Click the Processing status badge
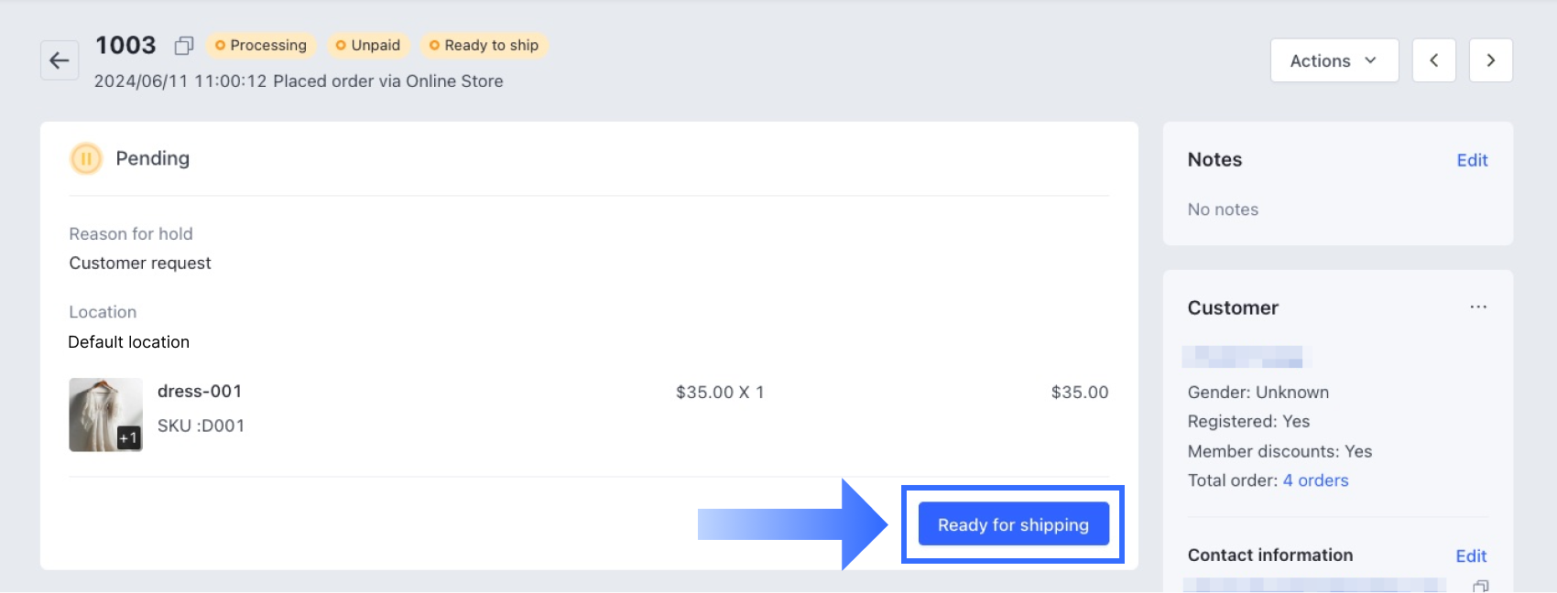 (261, 45)
